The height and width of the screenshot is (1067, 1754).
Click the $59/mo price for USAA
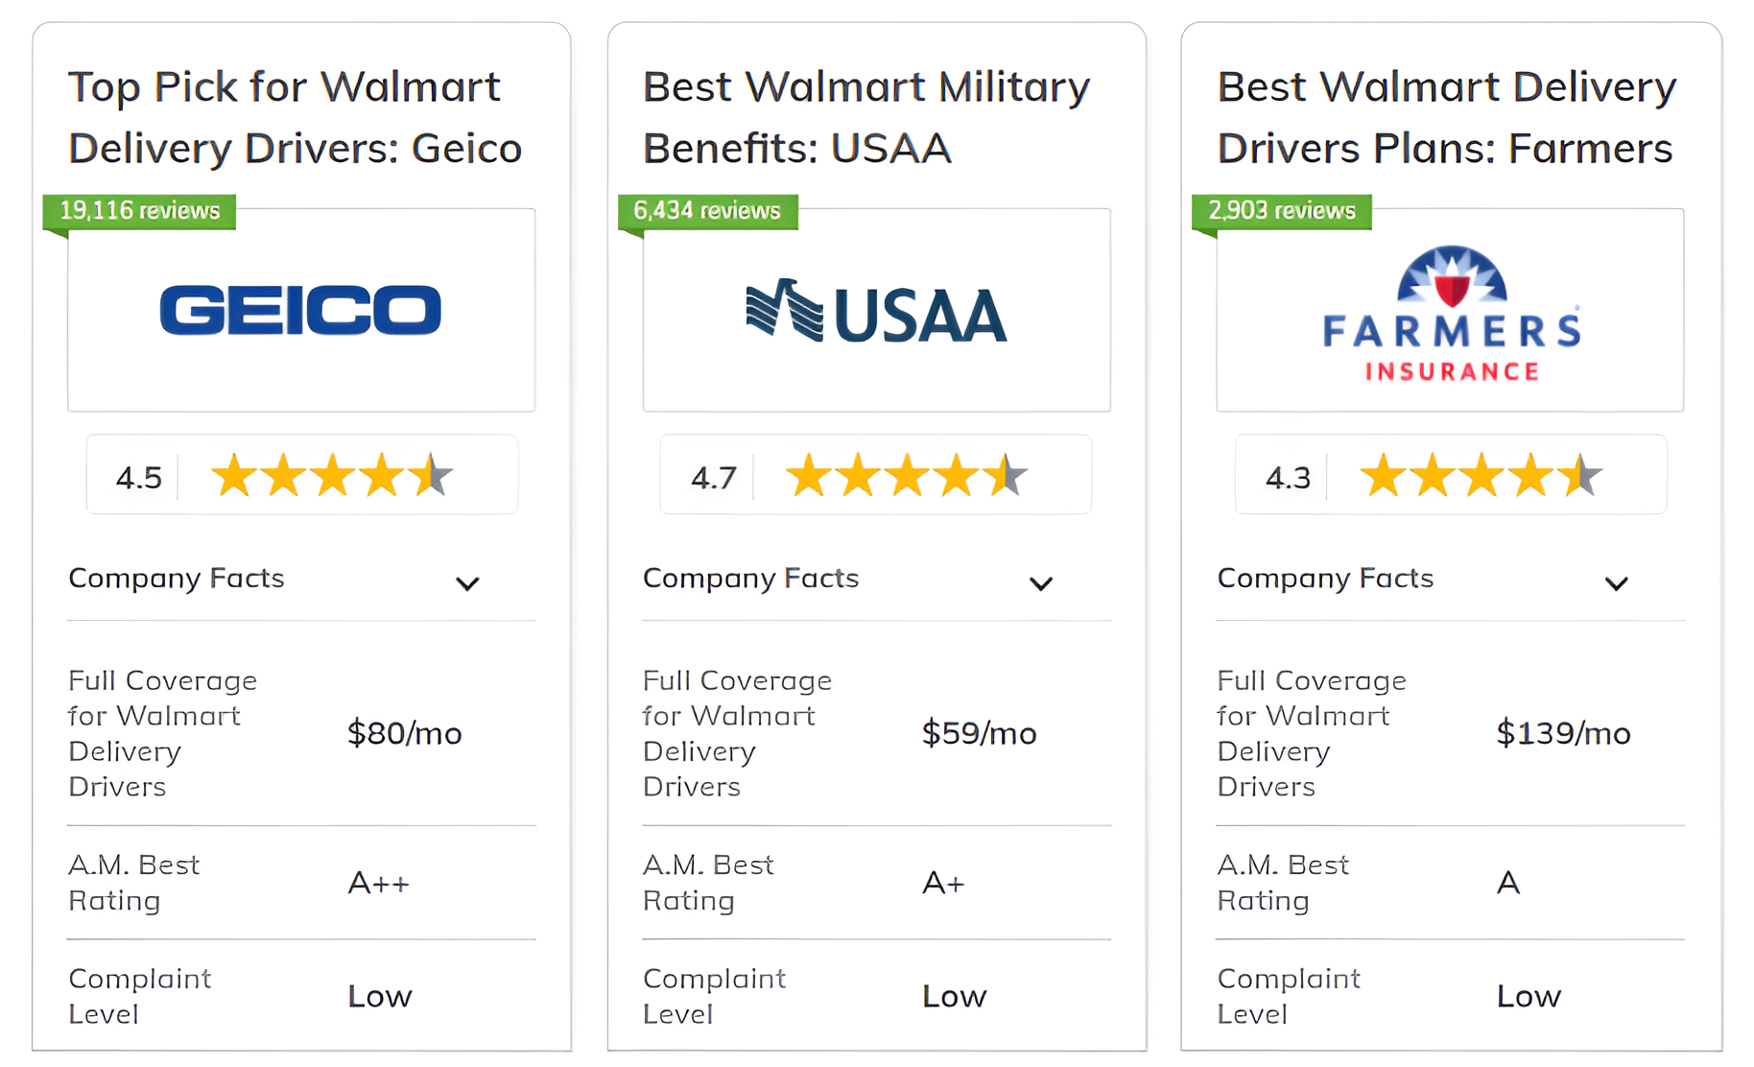click(x=980, y=733)
